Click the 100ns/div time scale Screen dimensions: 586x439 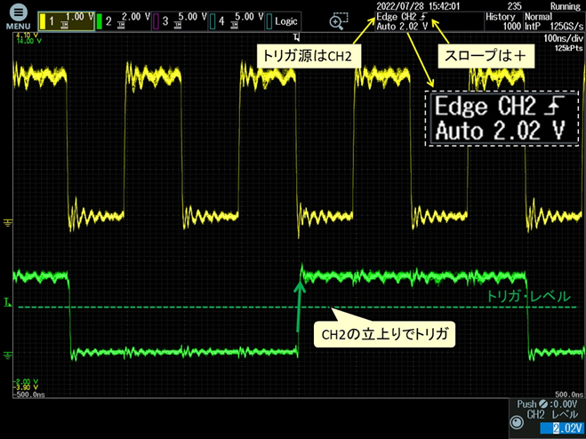(x=563, y=38)
